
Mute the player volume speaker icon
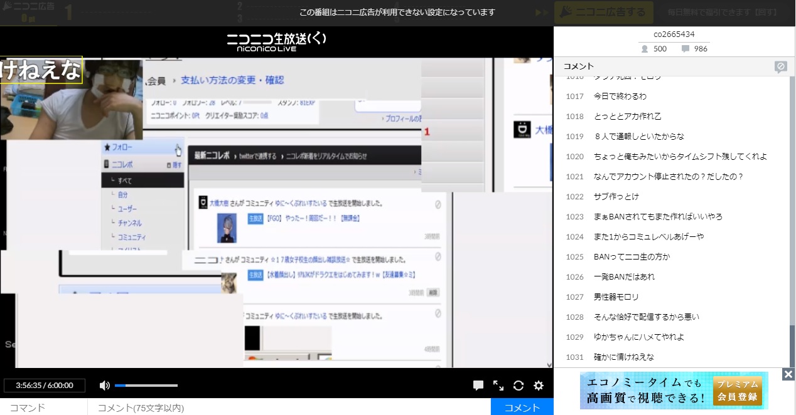[x=104, y=386]
